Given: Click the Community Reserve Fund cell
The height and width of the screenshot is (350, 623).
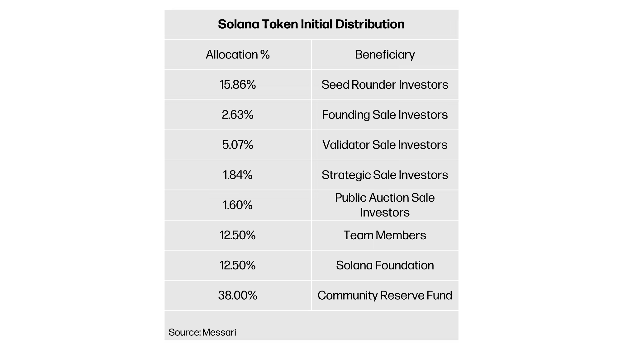Looking at the screenshot, I should tap(385, 295).
